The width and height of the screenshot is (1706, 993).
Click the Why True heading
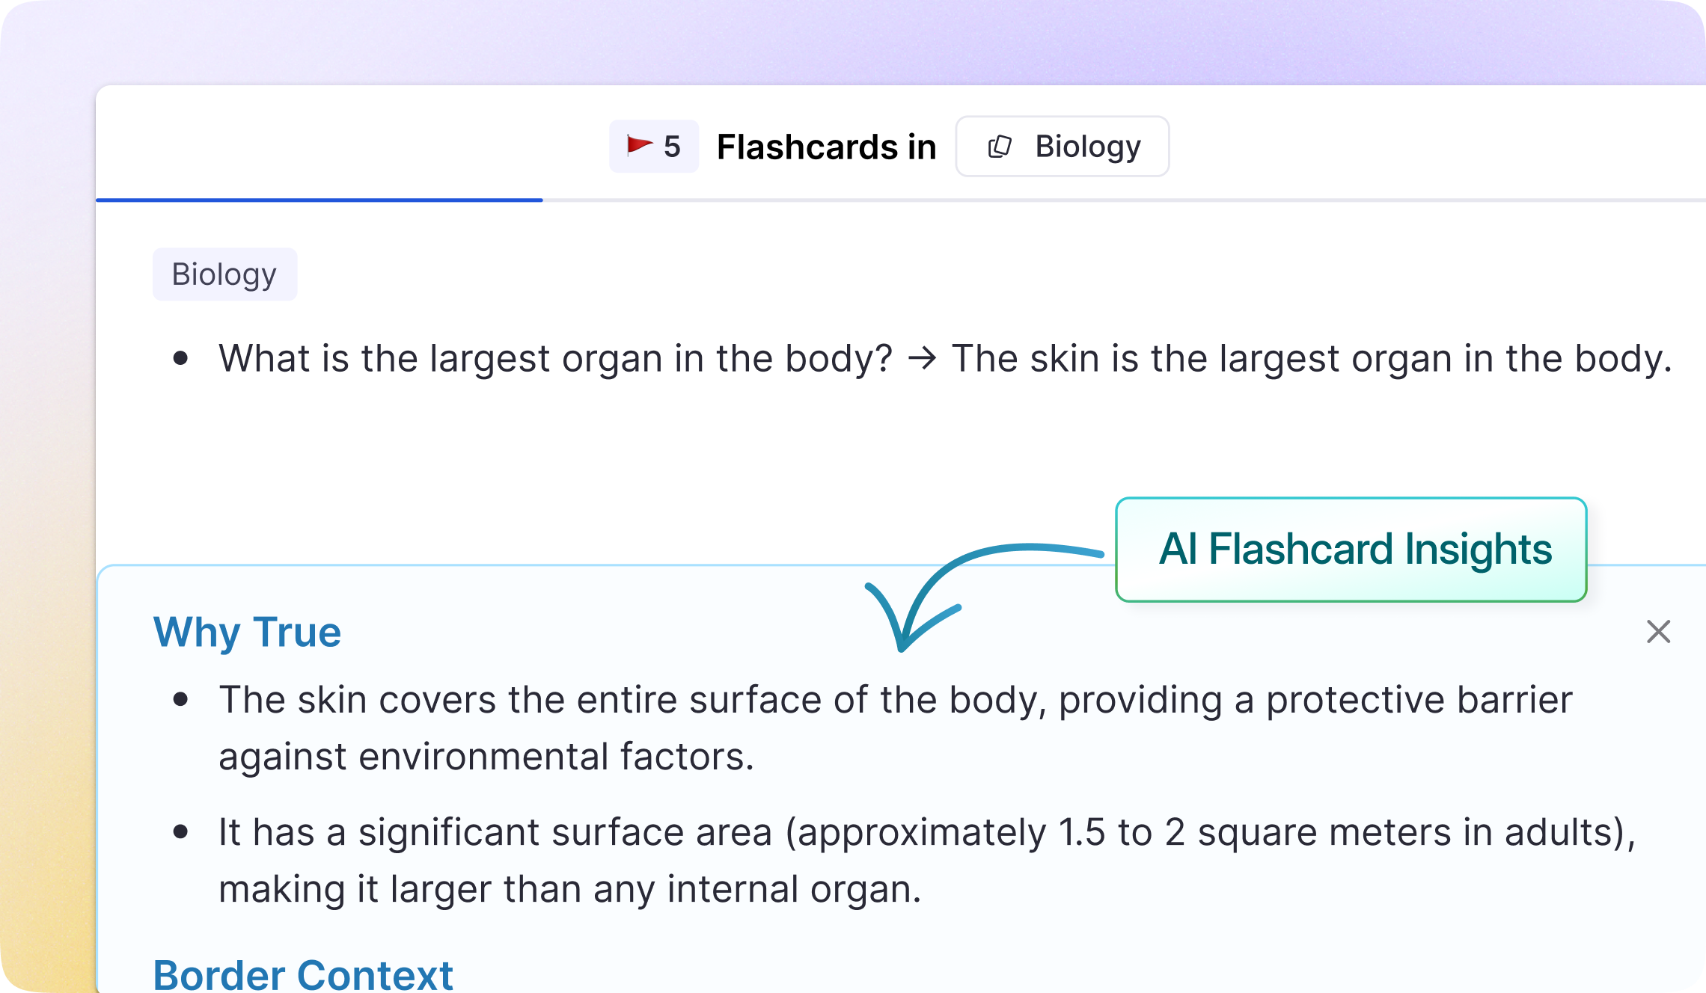click(x=247, y=632)
